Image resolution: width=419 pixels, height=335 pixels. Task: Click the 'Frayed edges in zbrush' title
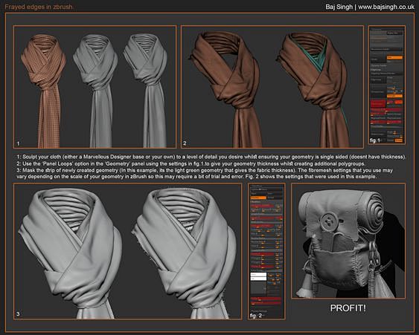click(x=39, y=7)
